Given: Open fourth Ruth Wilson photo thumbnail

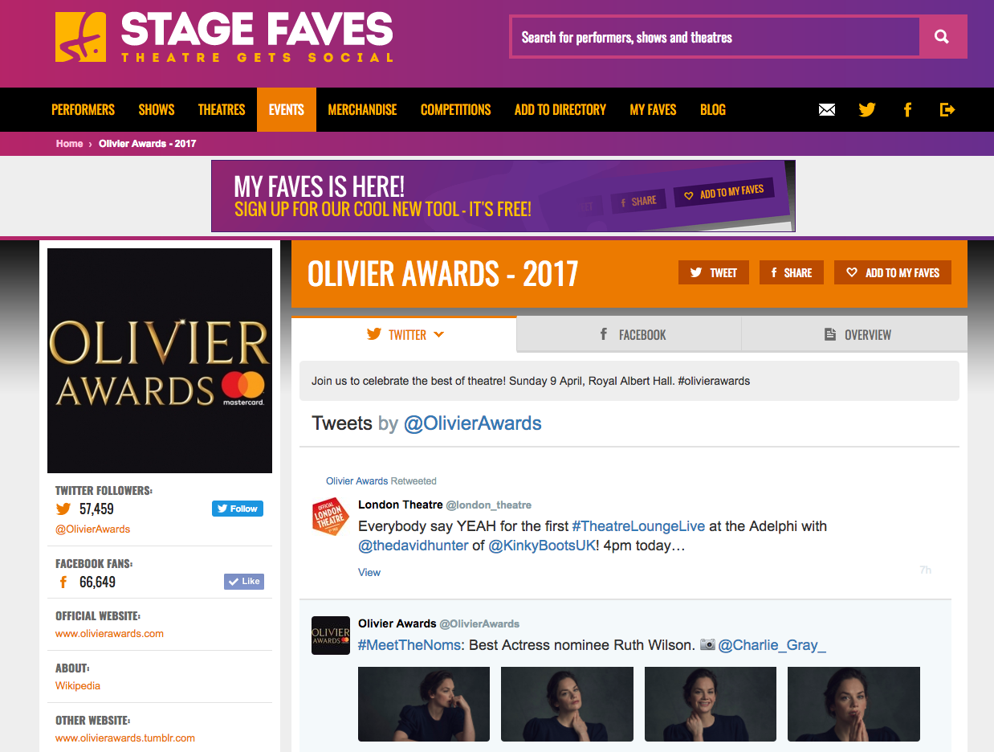Looking at the screenshot, I should pos(853,704).
